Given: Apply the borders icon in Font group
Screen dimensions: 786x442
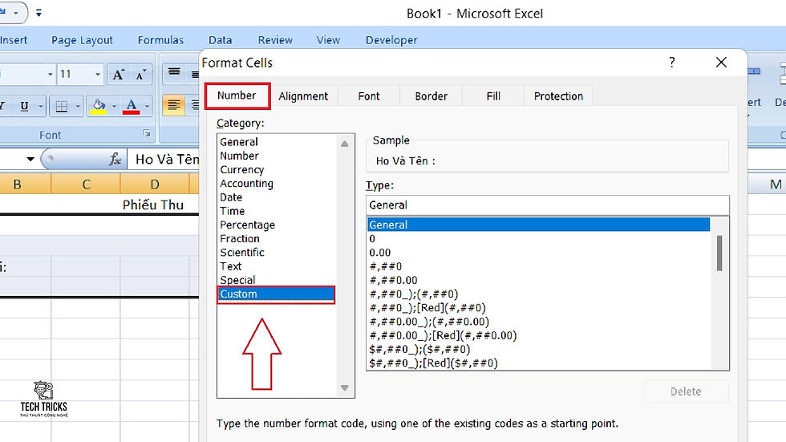Looking at the screenshot, I should [62, 106].
